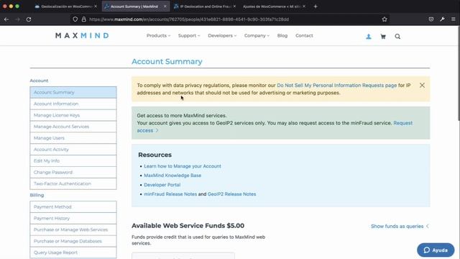This screenshot has width=460, height=259.
Task: Click the MaxMind logo
Action: pos(82,35)
